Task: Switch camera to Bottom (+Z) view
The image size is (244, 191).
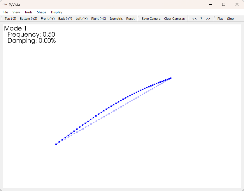Action: pos(28,18)
